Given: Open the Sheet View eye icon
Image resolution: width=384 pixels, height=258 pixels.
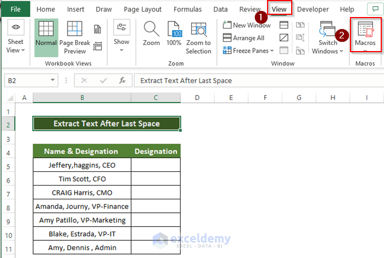Looking at the screenshot, I should [16, 27].
